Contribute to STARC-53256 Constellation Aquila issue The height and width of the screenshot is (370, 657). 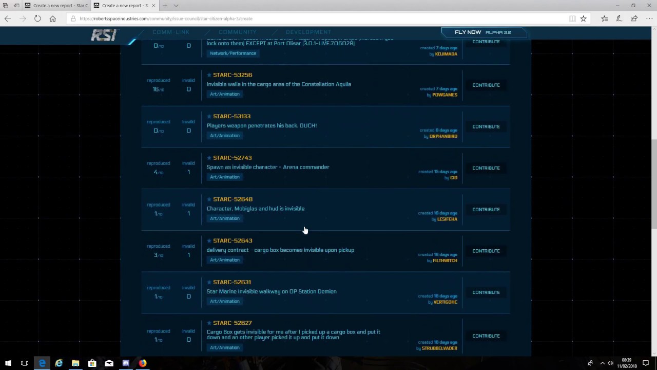(x=486, y=85)
